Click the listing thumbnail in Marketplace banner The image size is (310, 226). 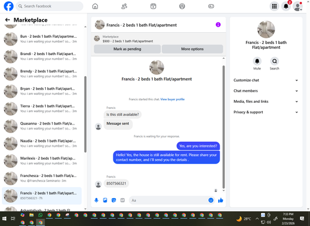point(97,38)
